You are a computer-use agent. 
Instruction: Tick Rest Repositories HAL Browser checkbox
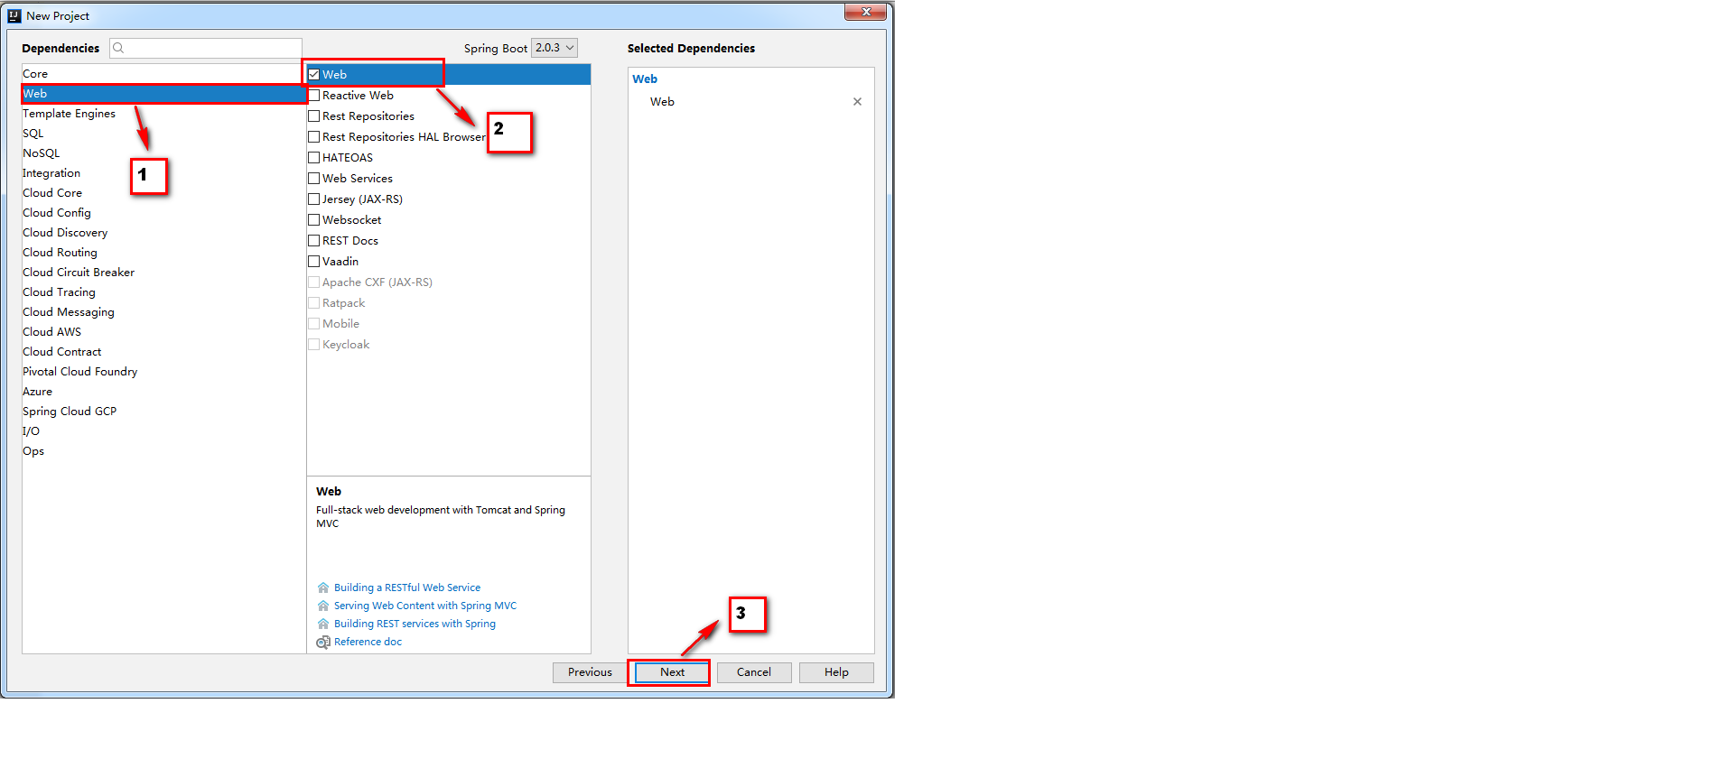pos(314,137)
